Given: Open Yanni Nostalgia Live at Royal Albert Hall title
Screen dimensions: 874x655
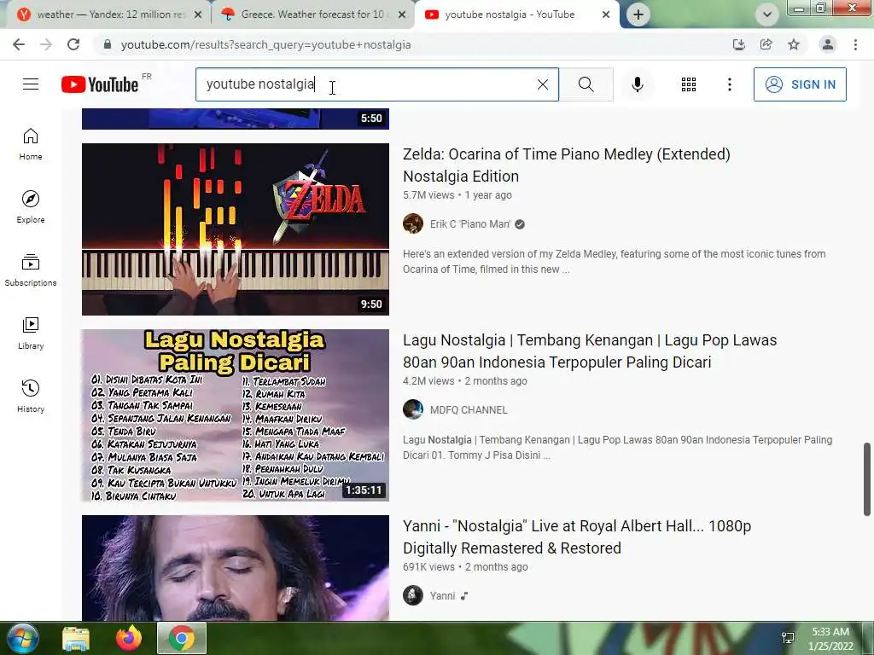Looking at the screenshot, I should click(x=577, y=537).
